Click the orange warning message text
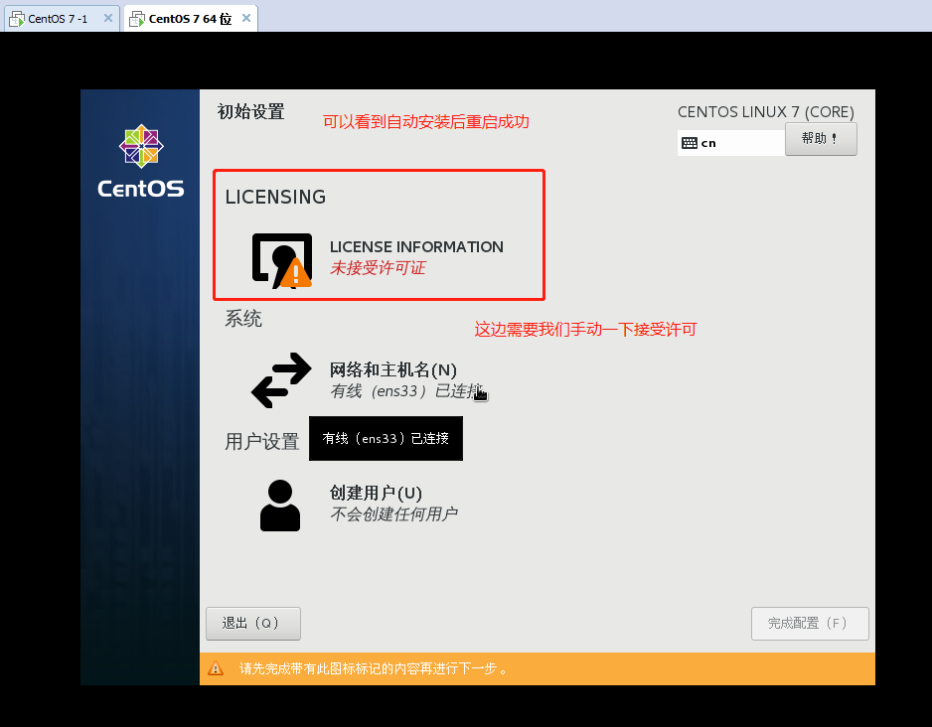932x727 pixels. click(374, 668)
